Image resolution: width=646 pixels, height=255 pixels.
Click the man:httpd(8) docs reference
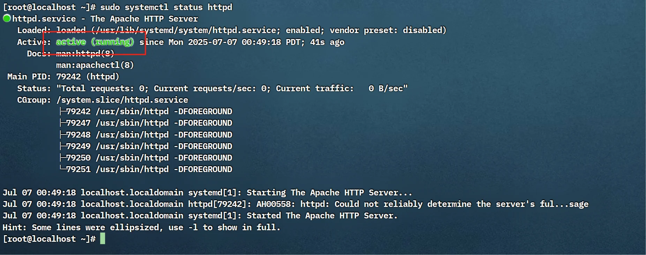[85, 54]
